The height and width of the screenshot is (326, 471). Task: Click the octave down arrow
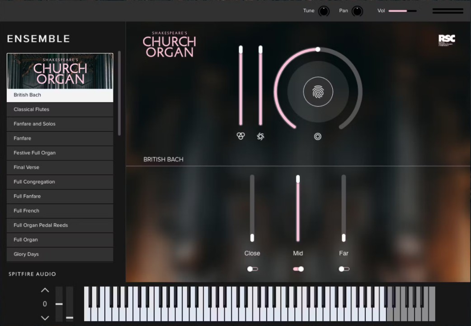point(45,318)
